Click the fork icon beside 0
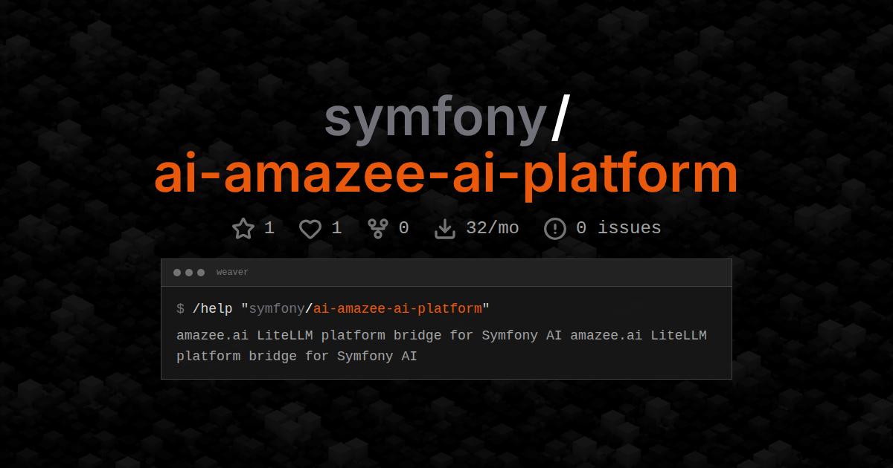The image size is (893, 468). tap(378, 228)
